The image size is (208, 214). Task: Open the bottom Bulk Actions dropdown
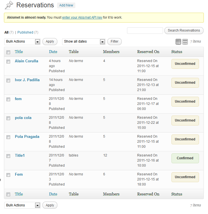22,205
